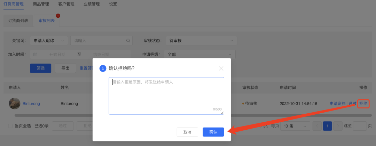Click the Binturong name cell under 姓名
Image resolution: width=376 pixels, height=146 pixels.
pyautogui.click(x=70, y=104)
